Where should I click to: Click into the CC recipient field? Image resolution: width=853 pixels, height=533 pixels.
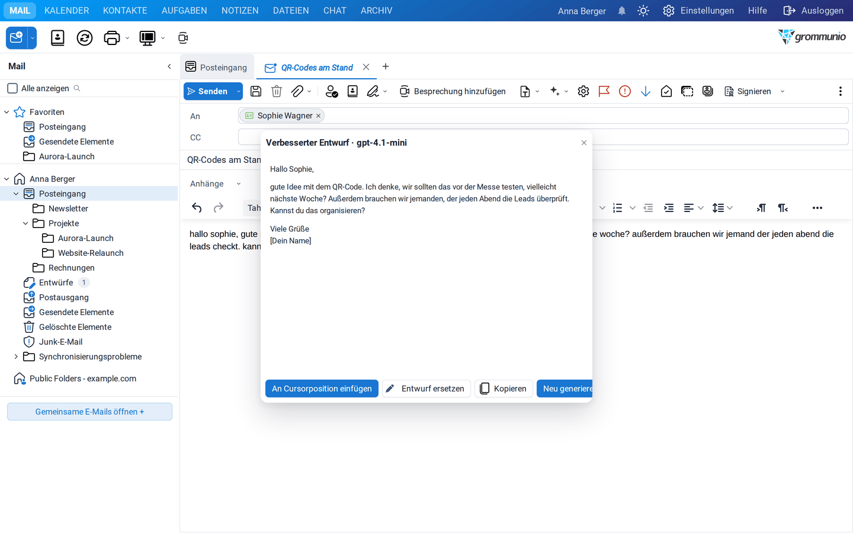pyautogui.click(x=543, y=137)
